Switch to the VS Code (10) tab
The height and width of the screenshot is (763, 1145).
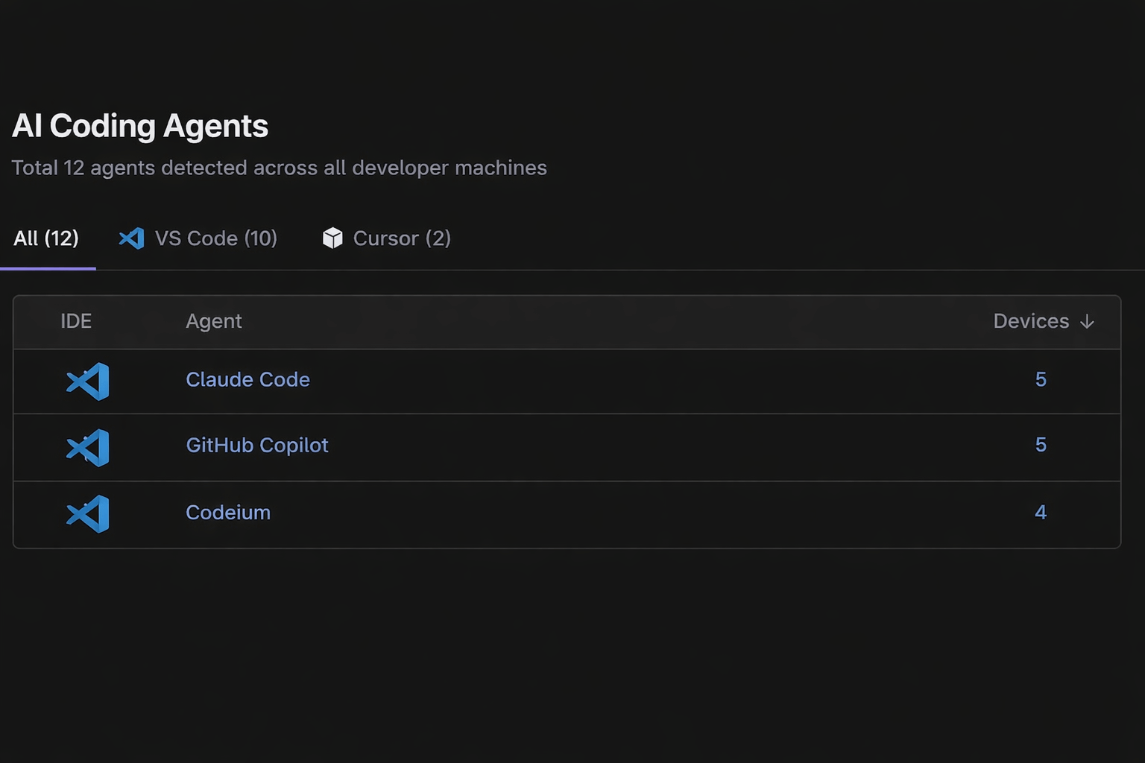(198, 238)
